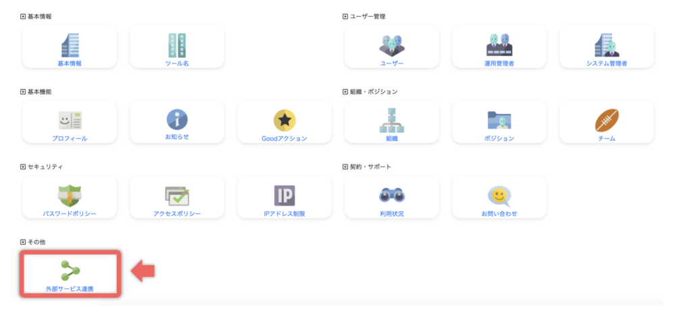Open the システム管理者 icon
Viewport: 692px width, 315px height.
click(x=606, y=44)
